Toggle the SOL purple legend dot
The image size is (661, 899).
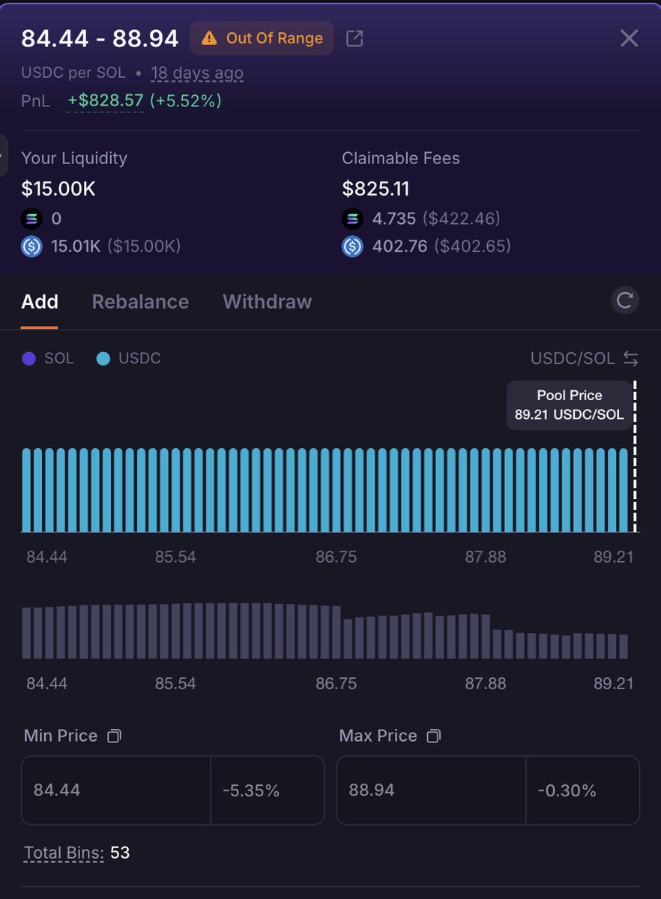tap(29, 359)
